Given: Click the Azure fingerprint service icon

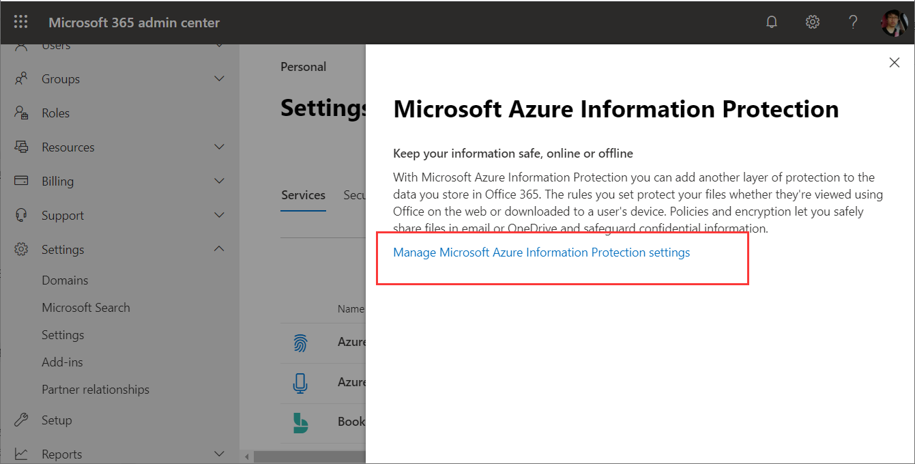Looking at the screenshot, I should [x=300, y=342].
